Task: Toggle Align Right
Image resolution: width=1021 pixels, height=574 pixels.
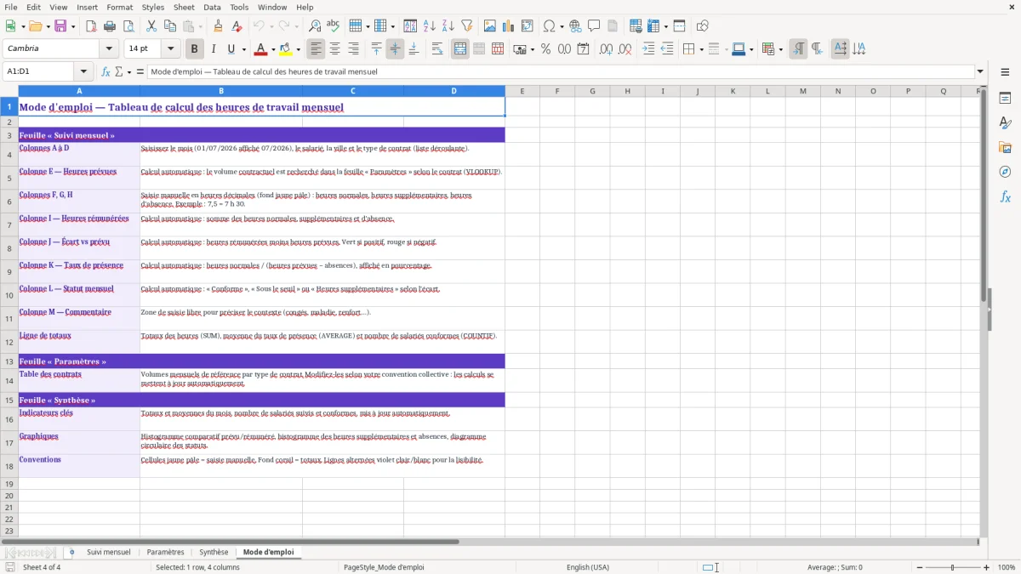Action: 353,49
